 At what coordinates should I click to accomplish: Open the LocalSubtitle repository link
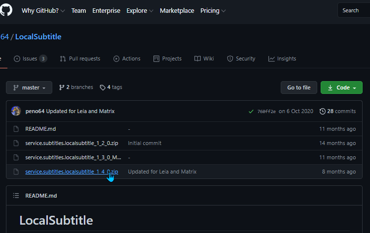pos(38,37)
